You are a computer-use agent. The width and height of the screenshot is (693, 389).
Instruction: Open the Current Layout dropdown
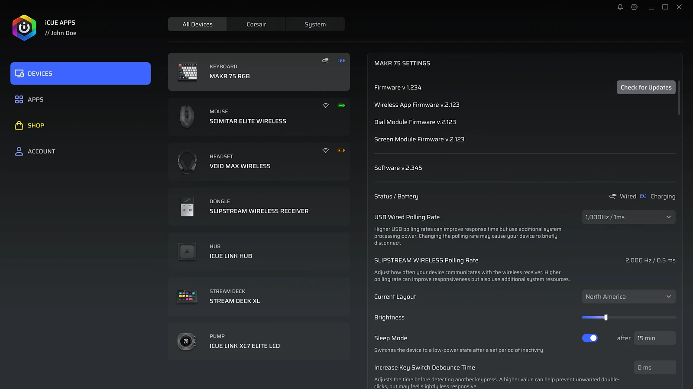click(629, 297)
